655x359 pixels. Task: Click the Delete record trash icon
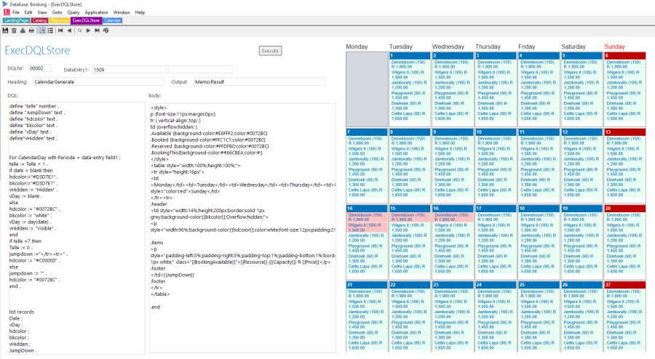pos(14,31)
